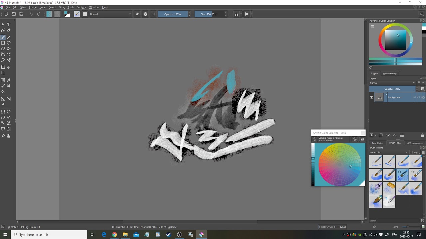The height and width of the screenshot is (239, 426).
Task: Select the Freehand Brush tool
Action: [x=3, y=37]
